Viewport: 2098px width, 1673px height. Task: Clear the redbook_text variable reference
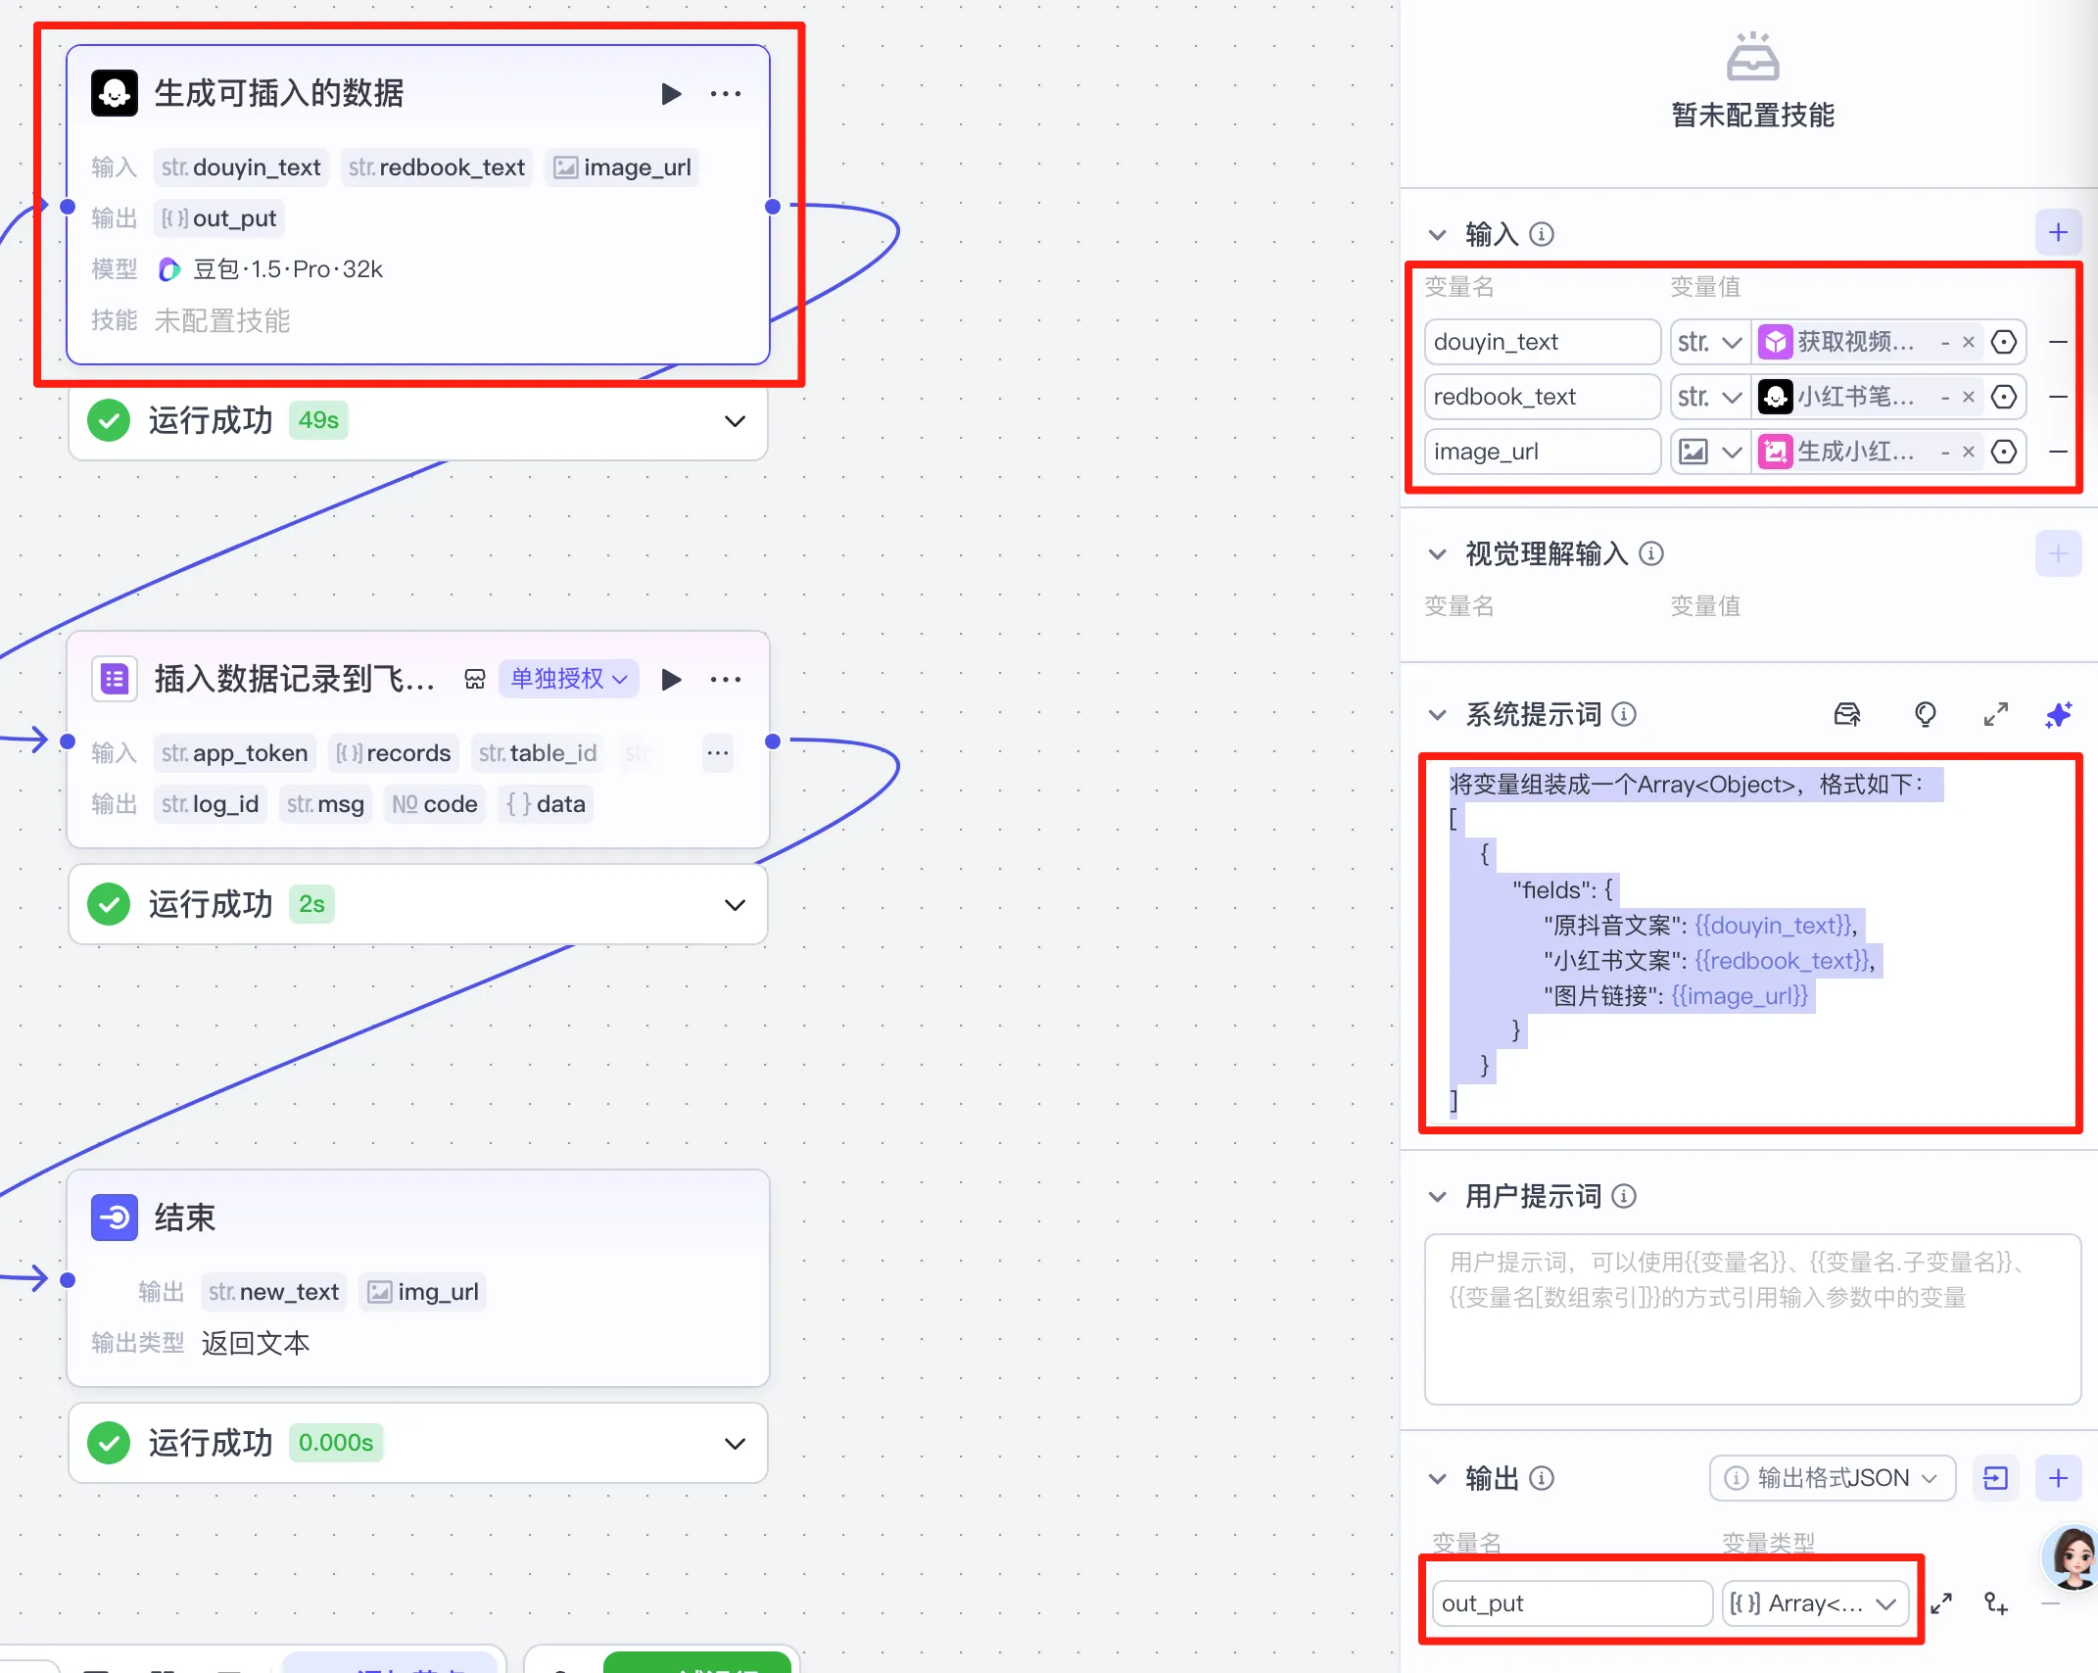[x=1968, y=397]
